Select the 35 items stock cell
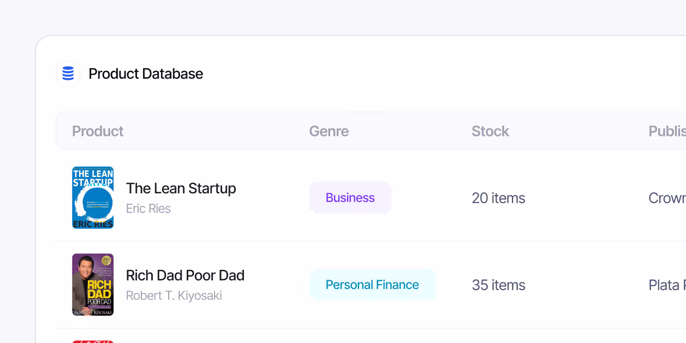Screen dimensions: 686x343 tap(498, 285)
